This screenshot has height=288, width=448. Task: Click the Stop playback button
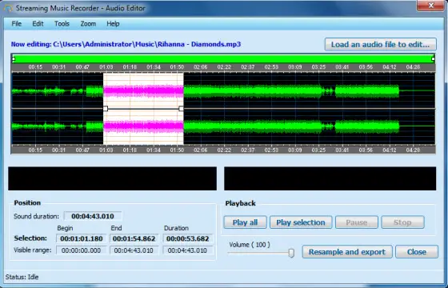point(402,222)
